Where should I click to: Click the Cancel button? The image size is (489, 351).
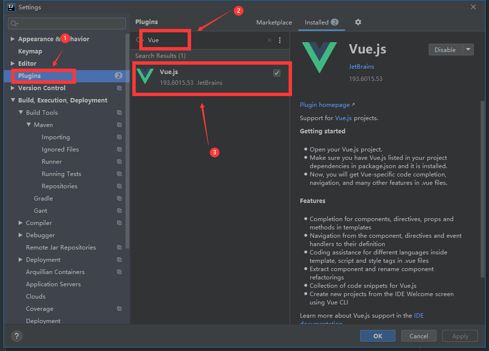(418, 336)
